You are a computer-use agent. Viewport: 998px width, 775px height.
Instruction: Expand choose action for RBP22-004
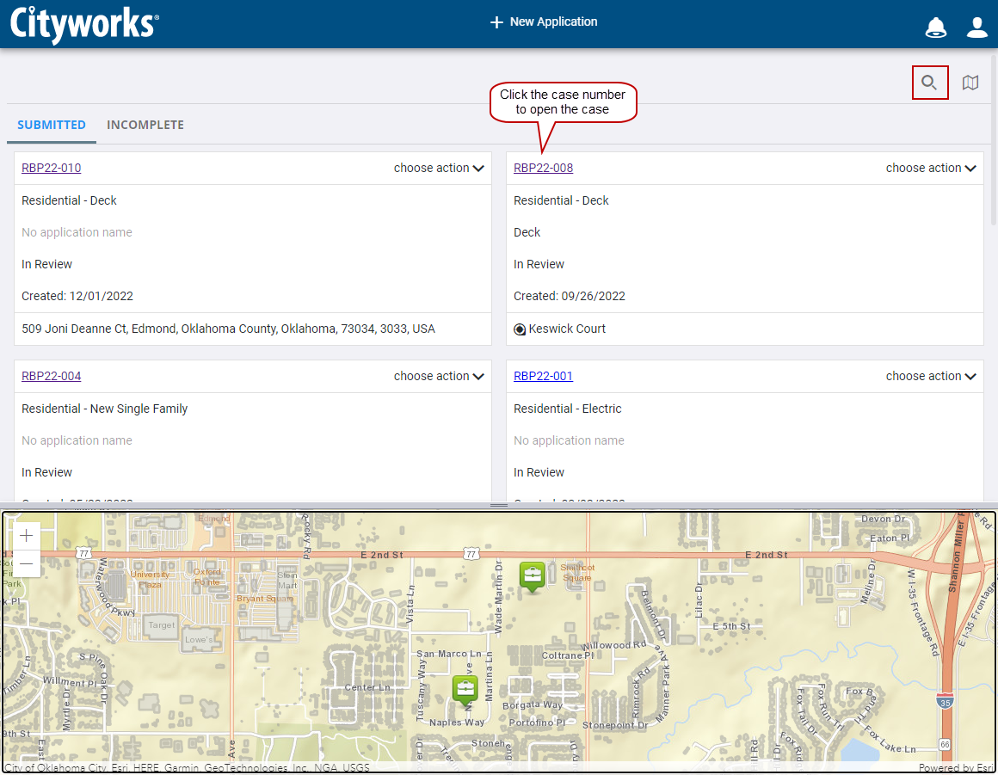pyautogui.click(x=439, y=376)
